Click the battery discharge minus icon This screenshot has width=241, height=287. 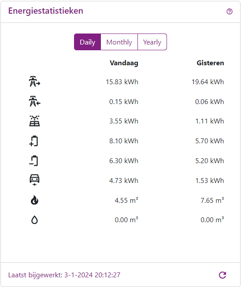point(33,161)
